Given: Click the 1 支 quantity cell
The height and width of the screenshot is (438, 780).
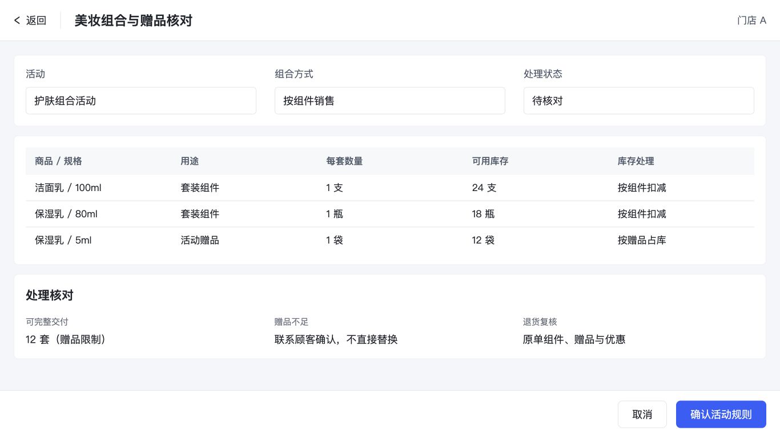Looking at the screenshot, I should point(335,188).
